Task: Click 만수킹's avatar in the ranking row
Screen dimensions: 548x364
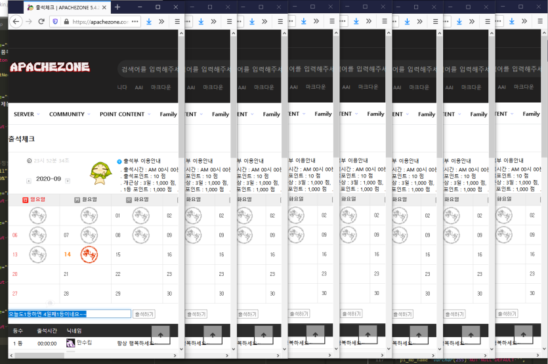Action: (x=71, y=343)
